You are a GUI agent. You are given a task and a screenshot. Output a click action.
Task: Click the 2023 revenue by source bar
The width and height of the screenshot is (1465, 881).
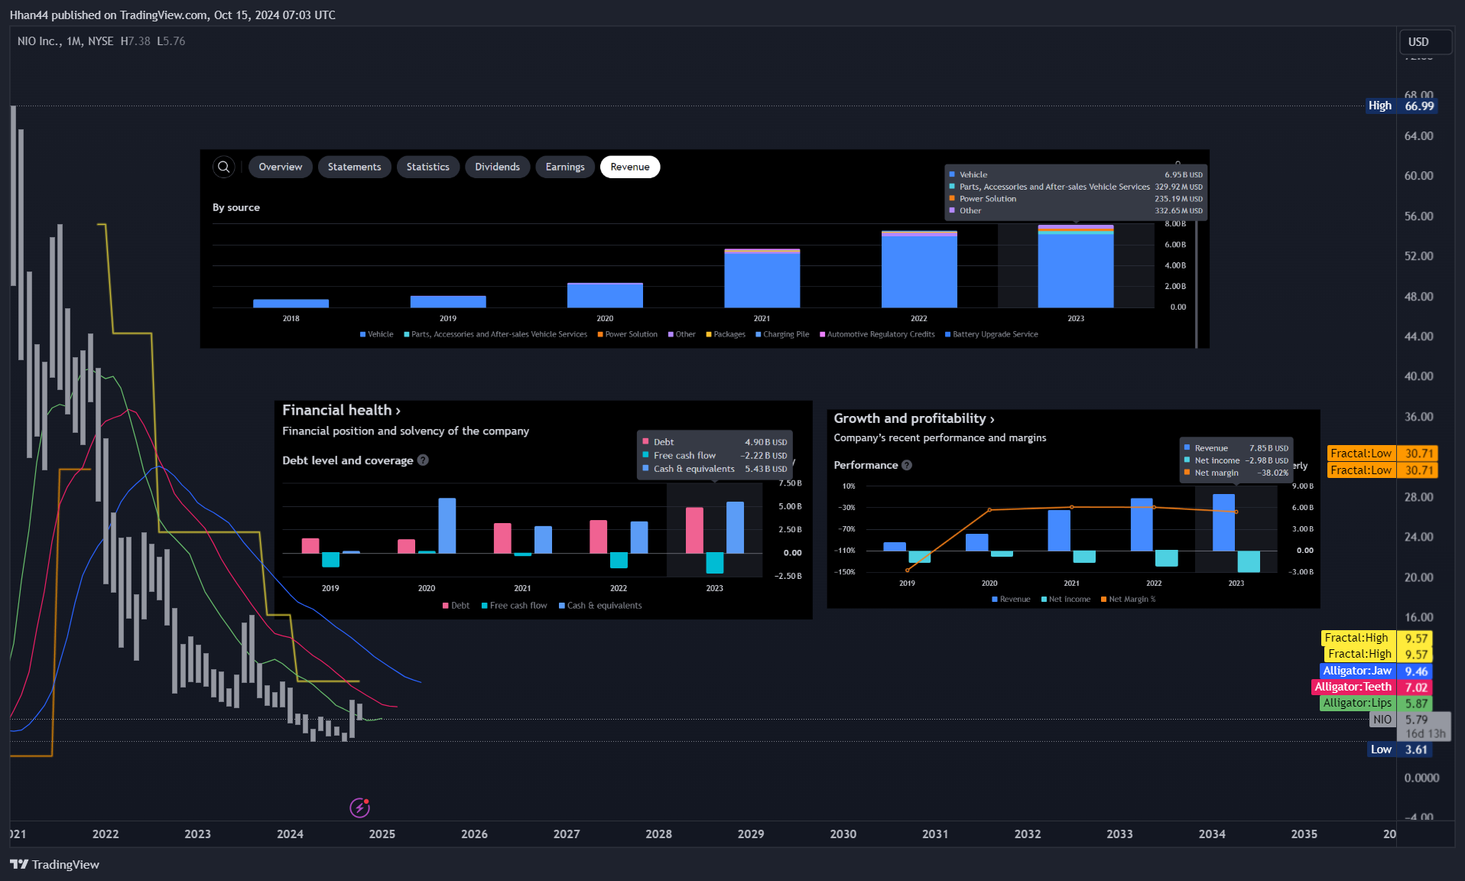pyautogui.click(x=1076, y=266)
